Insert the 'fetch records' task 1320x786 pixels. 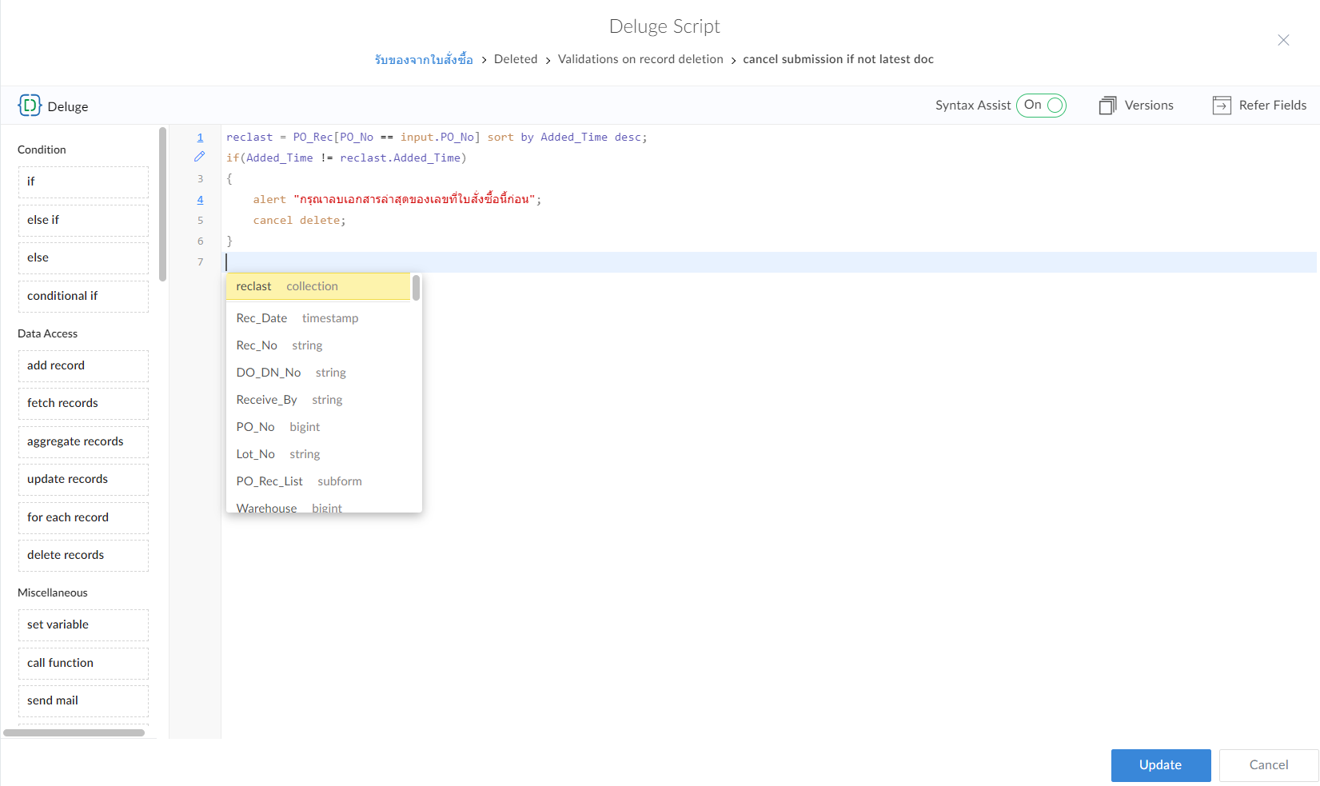pyautogui.click(x=83, y=403)
